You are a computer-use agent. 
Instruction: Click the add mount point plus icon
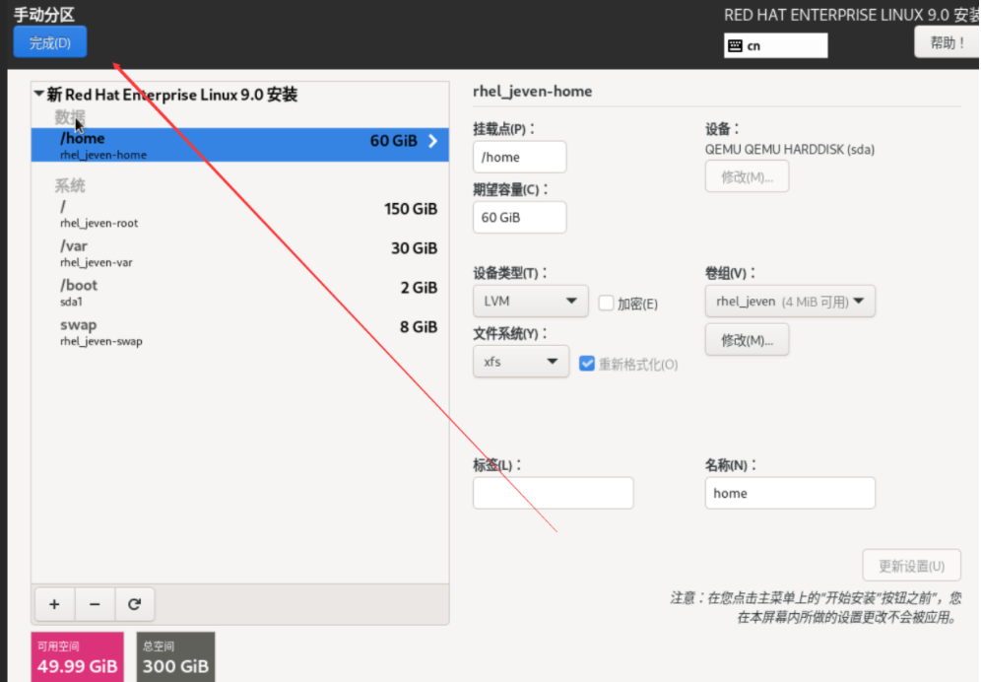54,604
